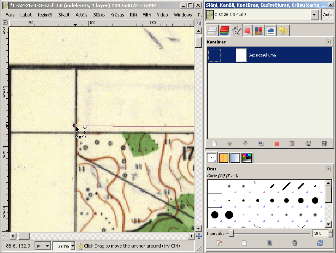Refresh the brushes list
Viewport: 336px width, 253px height.
tap(320, 243)
